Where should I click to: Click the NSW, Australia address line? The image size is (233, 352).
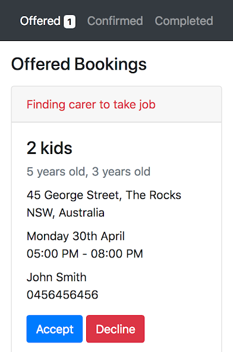pyautogui.click(x=65, y=213)
